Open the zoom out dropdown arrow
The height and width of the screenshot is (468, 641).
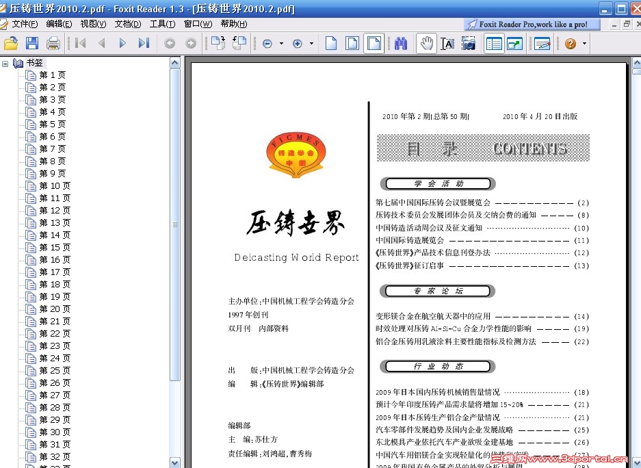(281, 43)
